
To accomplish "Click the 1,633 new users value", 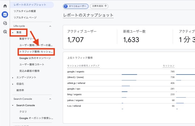I will (x=131, y=40).
